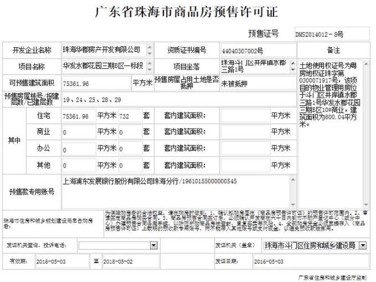This screenshot has height=282, width=376.
Task: Click the up arrow of the 开发企业名称 field
Action: tap(150, 47)
